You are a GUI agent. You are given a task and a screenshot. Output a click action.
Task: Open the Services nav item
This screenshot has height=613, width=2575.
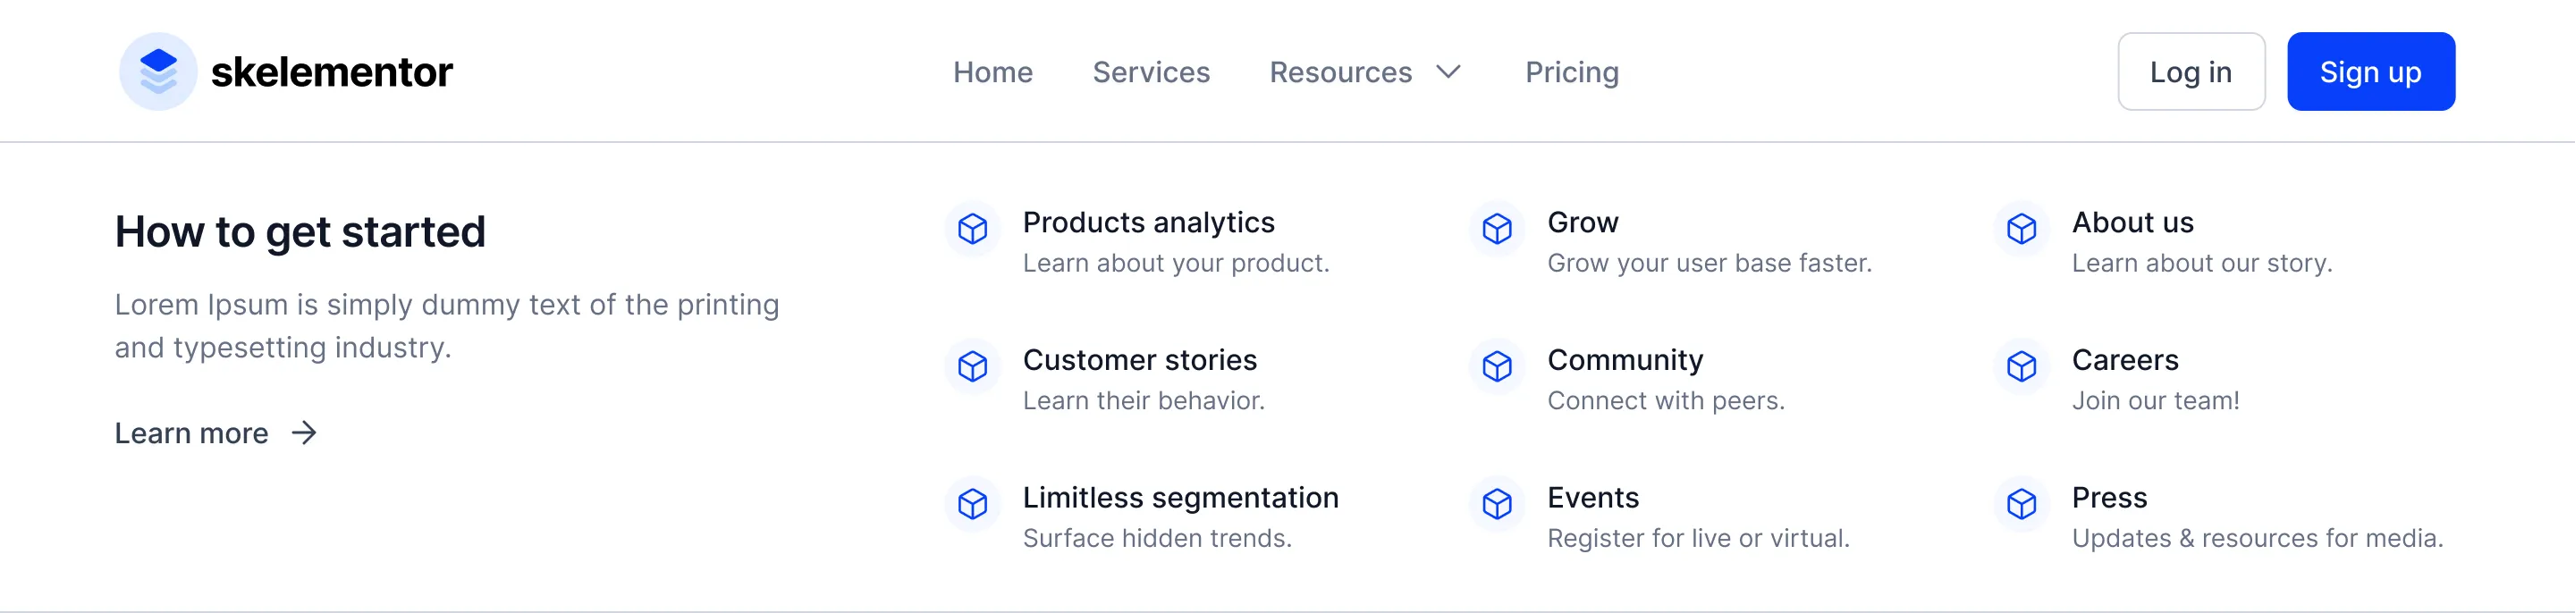coord(1151,71)
